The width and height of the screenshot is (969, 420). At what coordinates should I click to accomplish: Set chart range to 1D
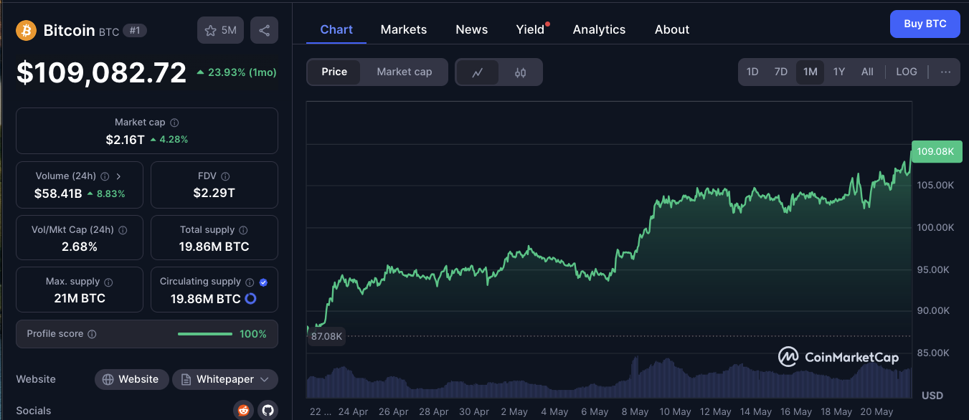click(752, 72)
